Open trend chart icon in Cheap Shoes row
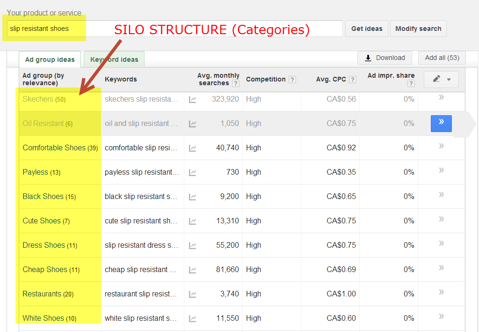Viewport: 479px width, 332px height. point(192,270)
